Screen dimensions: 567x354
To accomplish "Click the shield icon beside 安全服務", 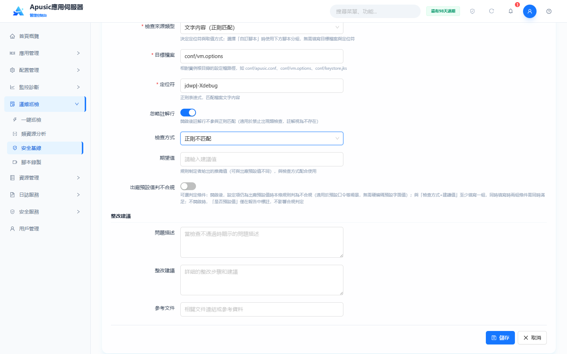I will 12,212.
